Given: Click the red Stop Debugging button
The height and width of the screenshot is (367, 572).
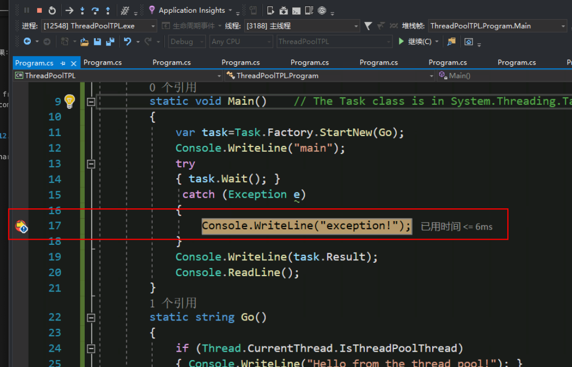Looking at the screenshot, I should pos(39,10).
